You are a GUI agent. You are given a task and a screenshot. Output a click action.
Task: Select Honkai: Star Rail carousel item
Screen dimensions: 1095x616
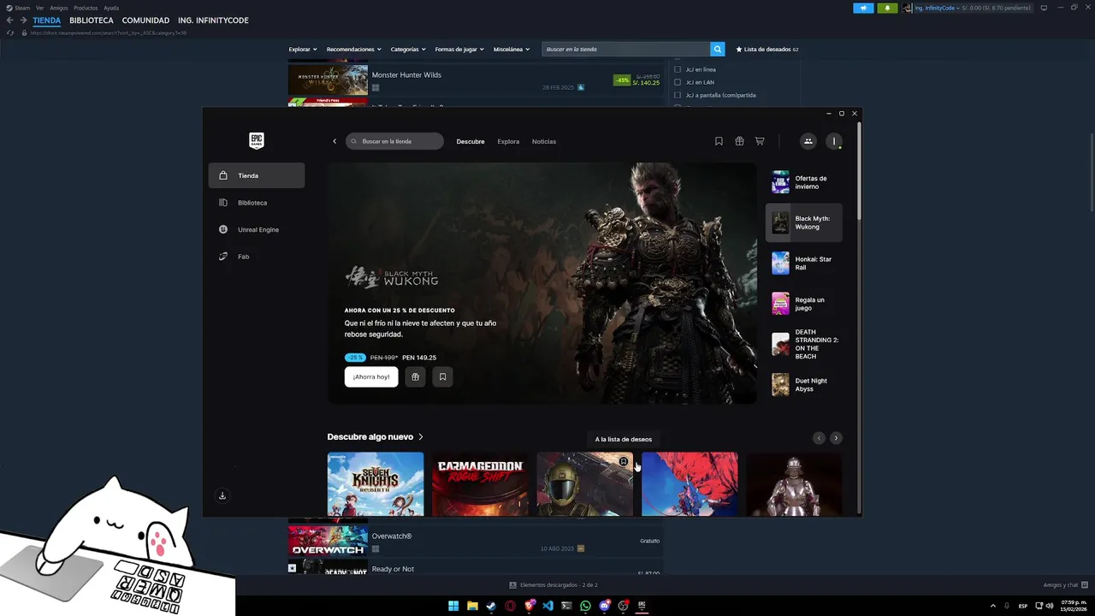tap(804, 264)
